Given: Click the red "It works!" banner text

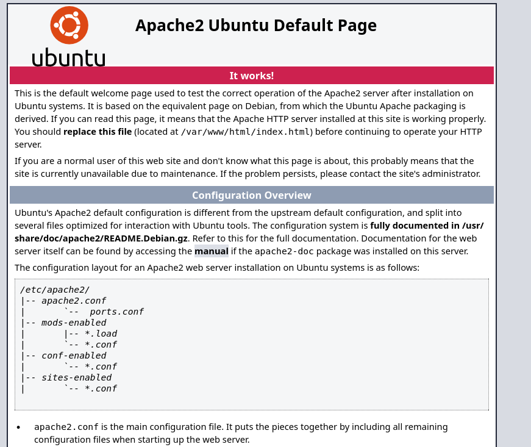Looking at the screenshot, I should 252,76.
